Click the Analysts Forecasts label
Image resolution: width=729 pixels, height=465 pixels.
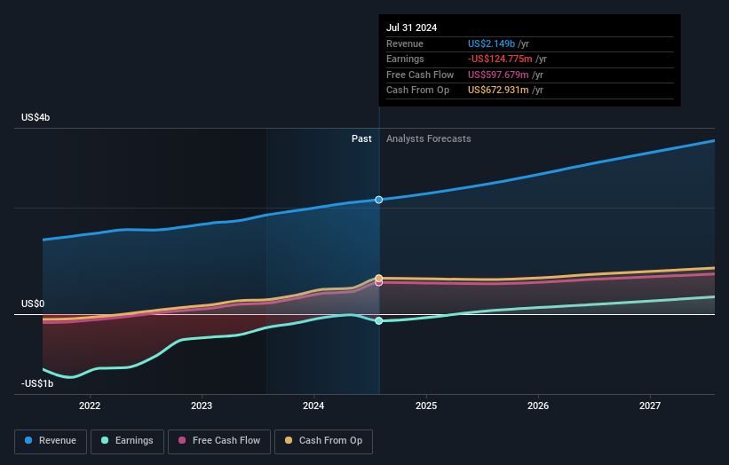pos(429,139)
